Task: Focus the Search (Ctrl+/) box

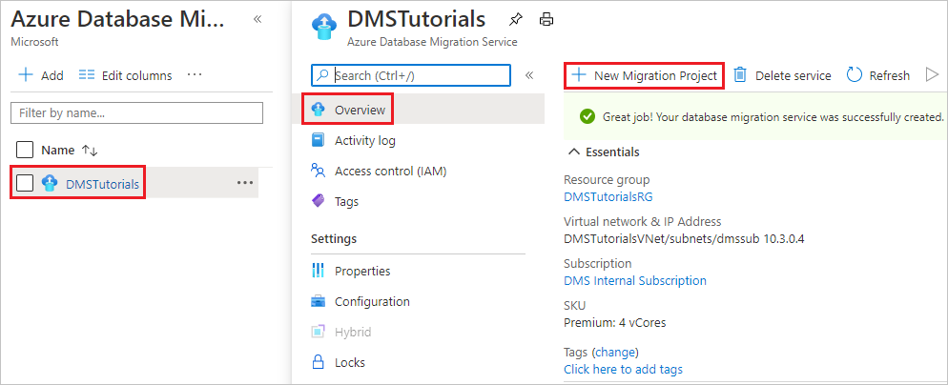Action: coord(411,75)
